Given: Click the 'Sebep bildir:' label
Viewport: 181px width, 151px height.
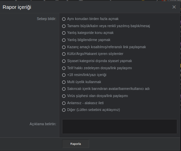Looking at the screenshot, I should point(46,19).
